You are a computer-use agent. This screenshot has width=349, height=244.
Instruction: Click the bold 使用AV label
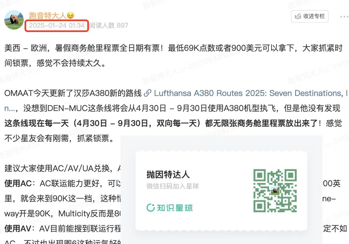(x=18, y=229)
